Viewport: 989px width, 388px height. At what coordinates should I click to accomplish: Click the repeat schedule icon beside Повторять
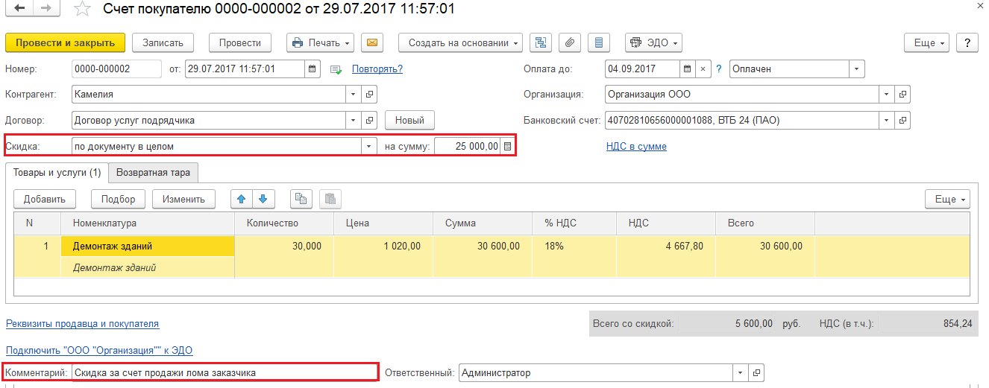[336, 69]
